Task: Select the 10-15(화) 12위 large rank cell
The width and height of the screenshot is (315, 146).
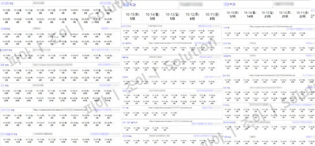Action: pos(232,15)
